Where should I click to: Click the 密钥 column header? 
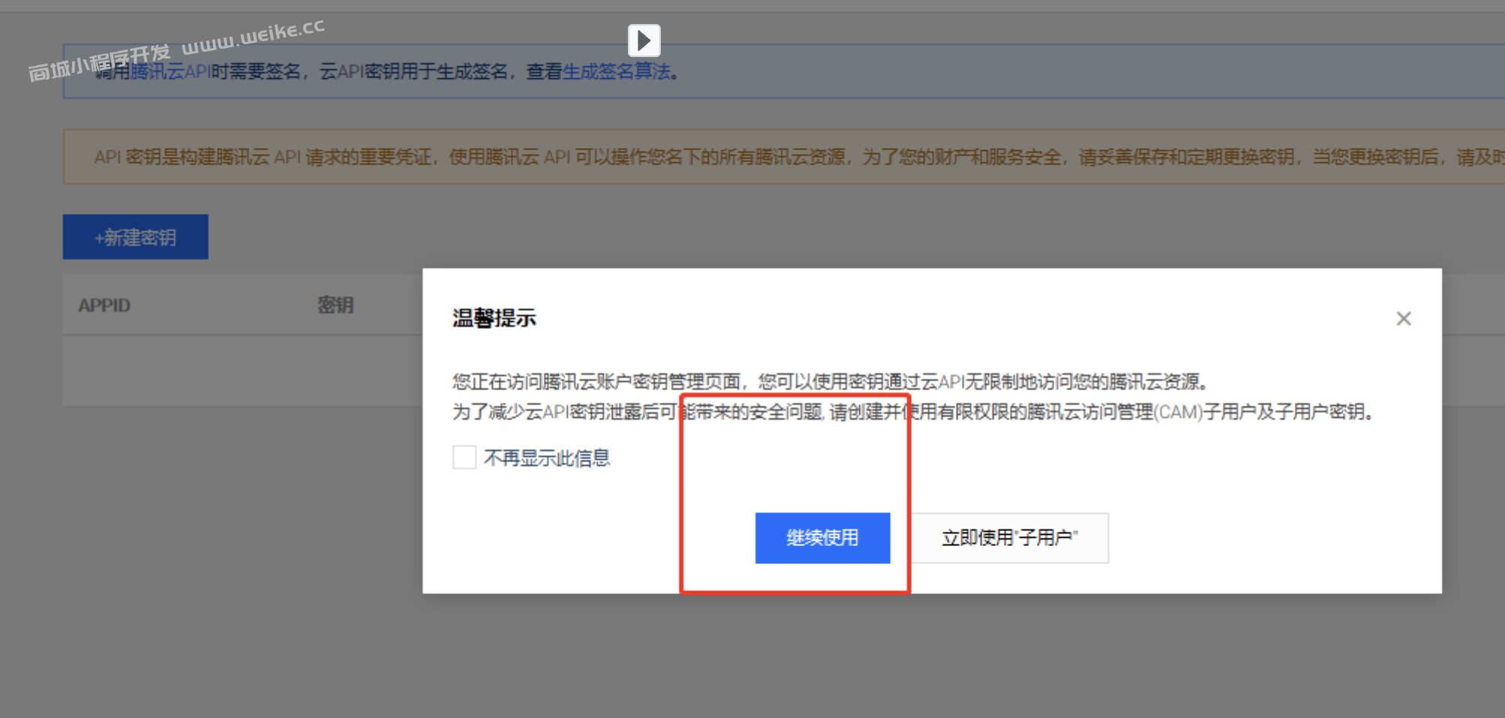click(x=335, y=305)
